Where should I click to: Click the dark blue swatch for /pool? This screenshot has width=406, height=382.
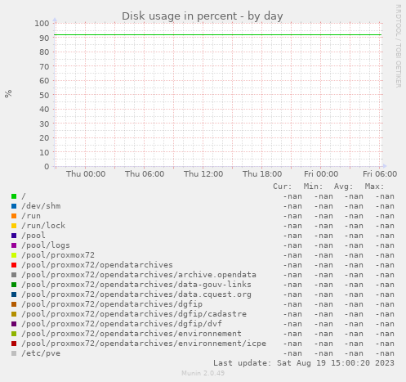coord(14,236)
